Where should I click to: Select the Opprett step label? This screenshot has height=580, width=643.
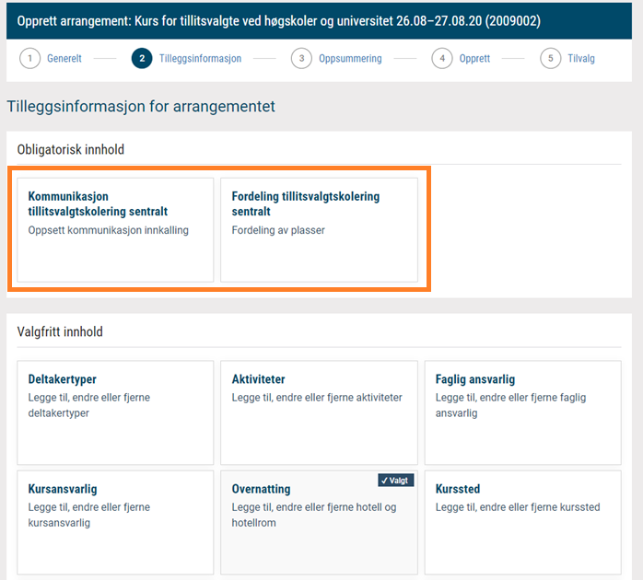(474, 59)
